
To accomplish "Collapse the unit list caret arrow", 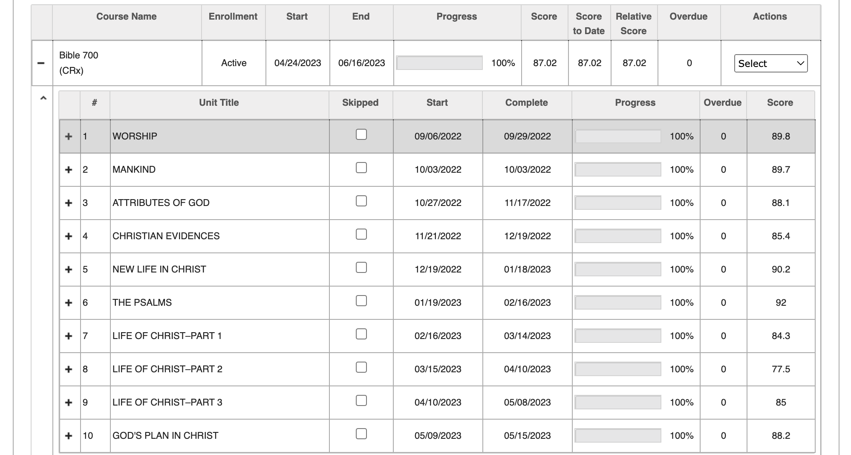I will pyautogui.click(x=43, y=98).
